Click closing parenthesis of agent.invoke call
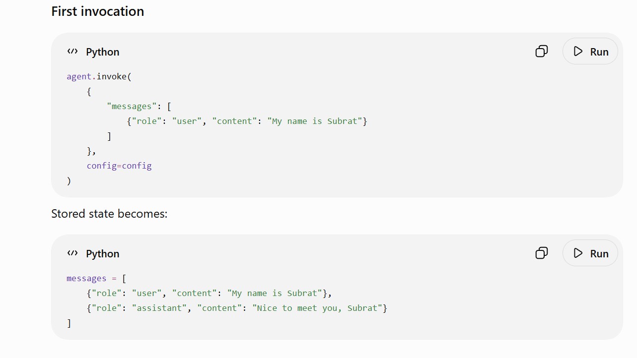 point(69,180)
